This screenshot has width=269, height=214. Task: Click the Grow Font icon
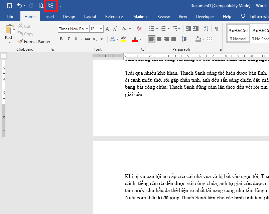(108, 29)
